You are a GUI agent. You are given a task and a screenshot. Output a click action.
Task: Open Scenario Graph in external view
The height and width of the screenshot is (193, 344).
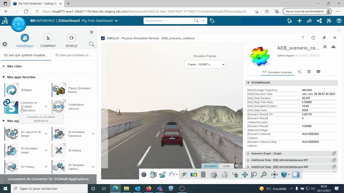pyautogui.click(x=334, y=153)
